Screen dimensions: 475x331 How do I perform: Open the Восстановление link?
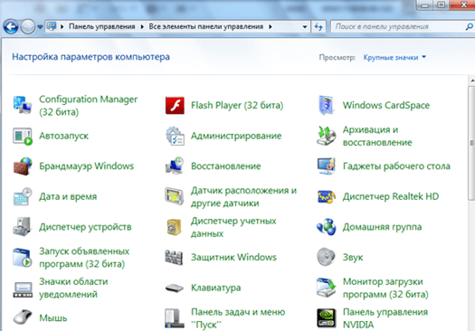tap(226, 166)
